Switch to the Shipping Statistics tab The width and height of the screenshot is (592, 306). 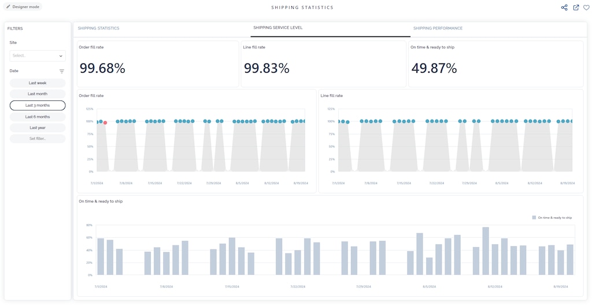[98, 28]
